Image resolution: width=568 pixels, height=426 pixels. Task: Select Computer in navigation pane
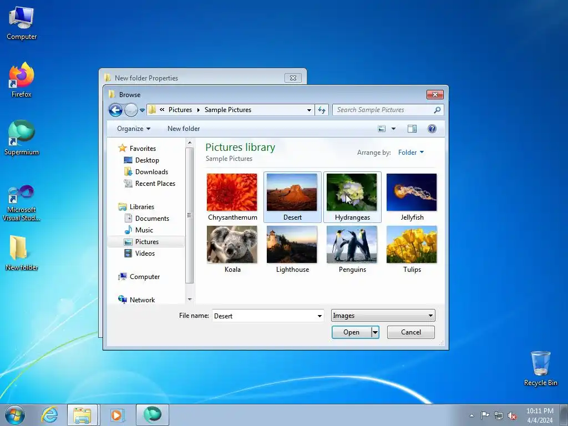coord(145,277)
